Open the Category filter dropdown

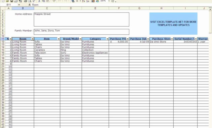107,39
